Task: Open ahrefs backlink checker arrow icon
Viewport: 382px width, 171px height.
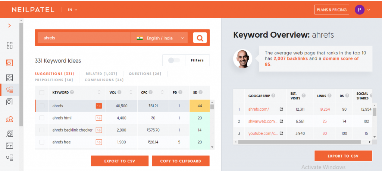Action: tap(98, 130)
